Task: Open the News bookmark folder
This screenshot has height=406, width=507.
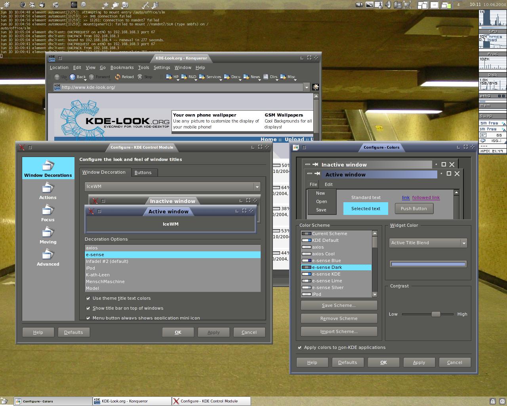Action: [252, 77]
